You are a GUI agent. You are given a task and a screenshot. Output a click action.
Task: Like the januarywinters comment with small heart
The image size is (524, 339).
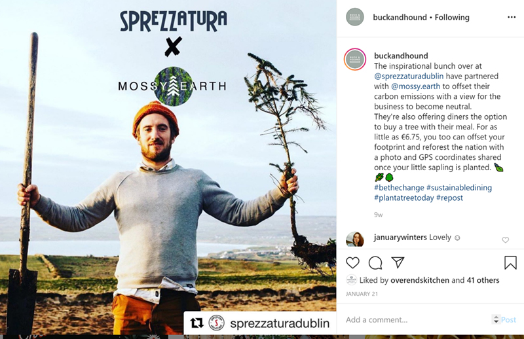505,240
